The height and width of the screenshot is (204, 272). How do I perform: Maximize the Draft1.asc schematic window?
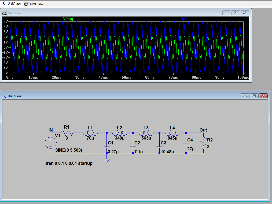[254, 96]
